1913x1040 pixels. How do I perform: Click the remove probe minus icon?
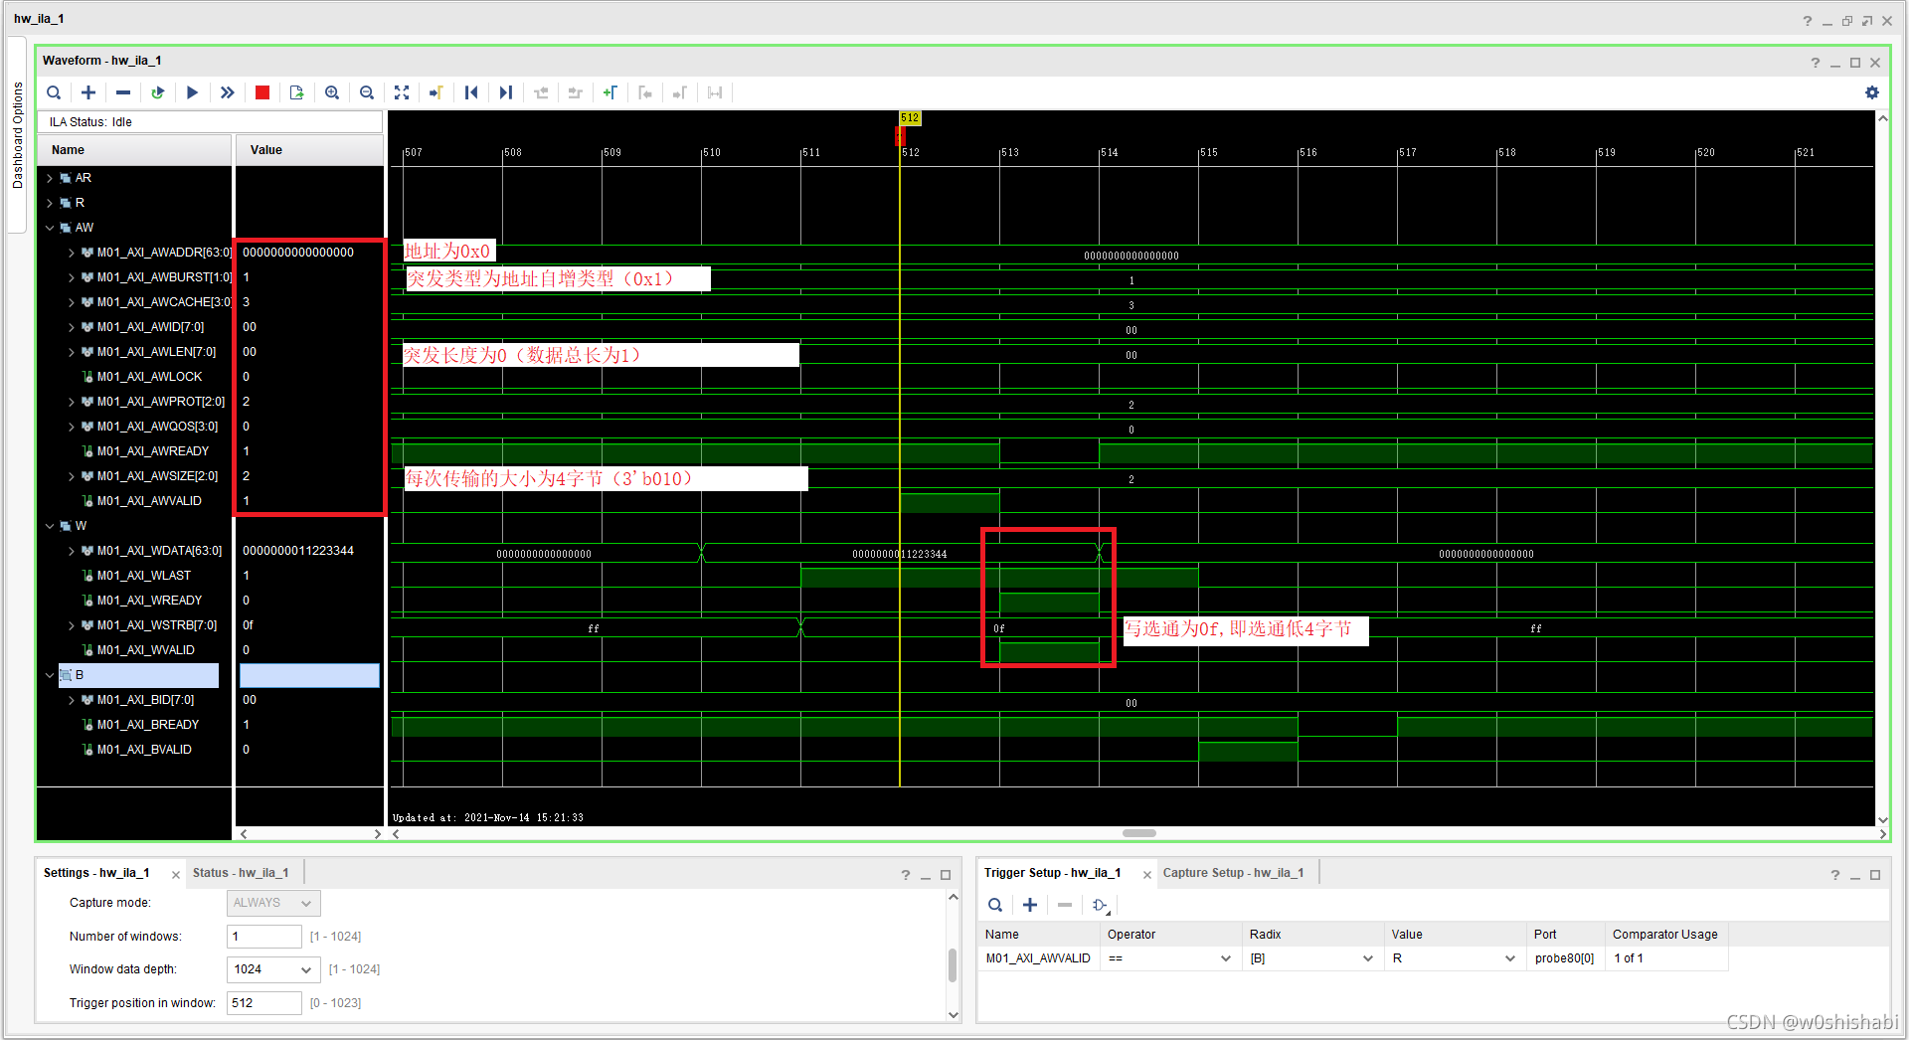click(x=123, y=92)
